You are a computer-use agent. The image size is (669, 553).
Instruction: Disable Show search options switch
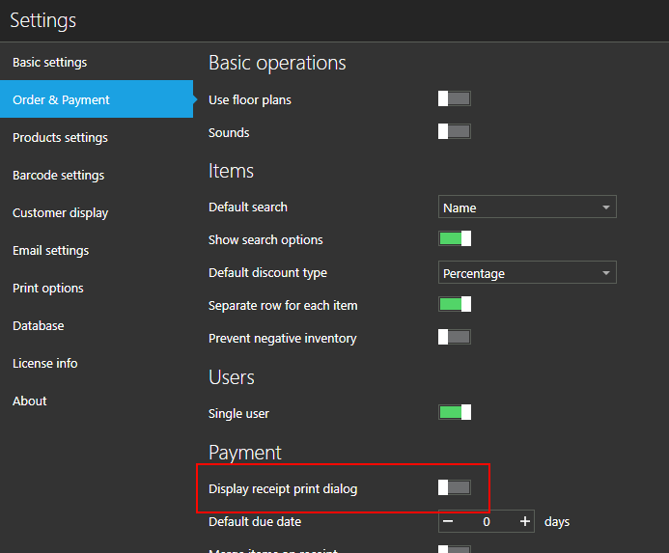click(455, 238)
